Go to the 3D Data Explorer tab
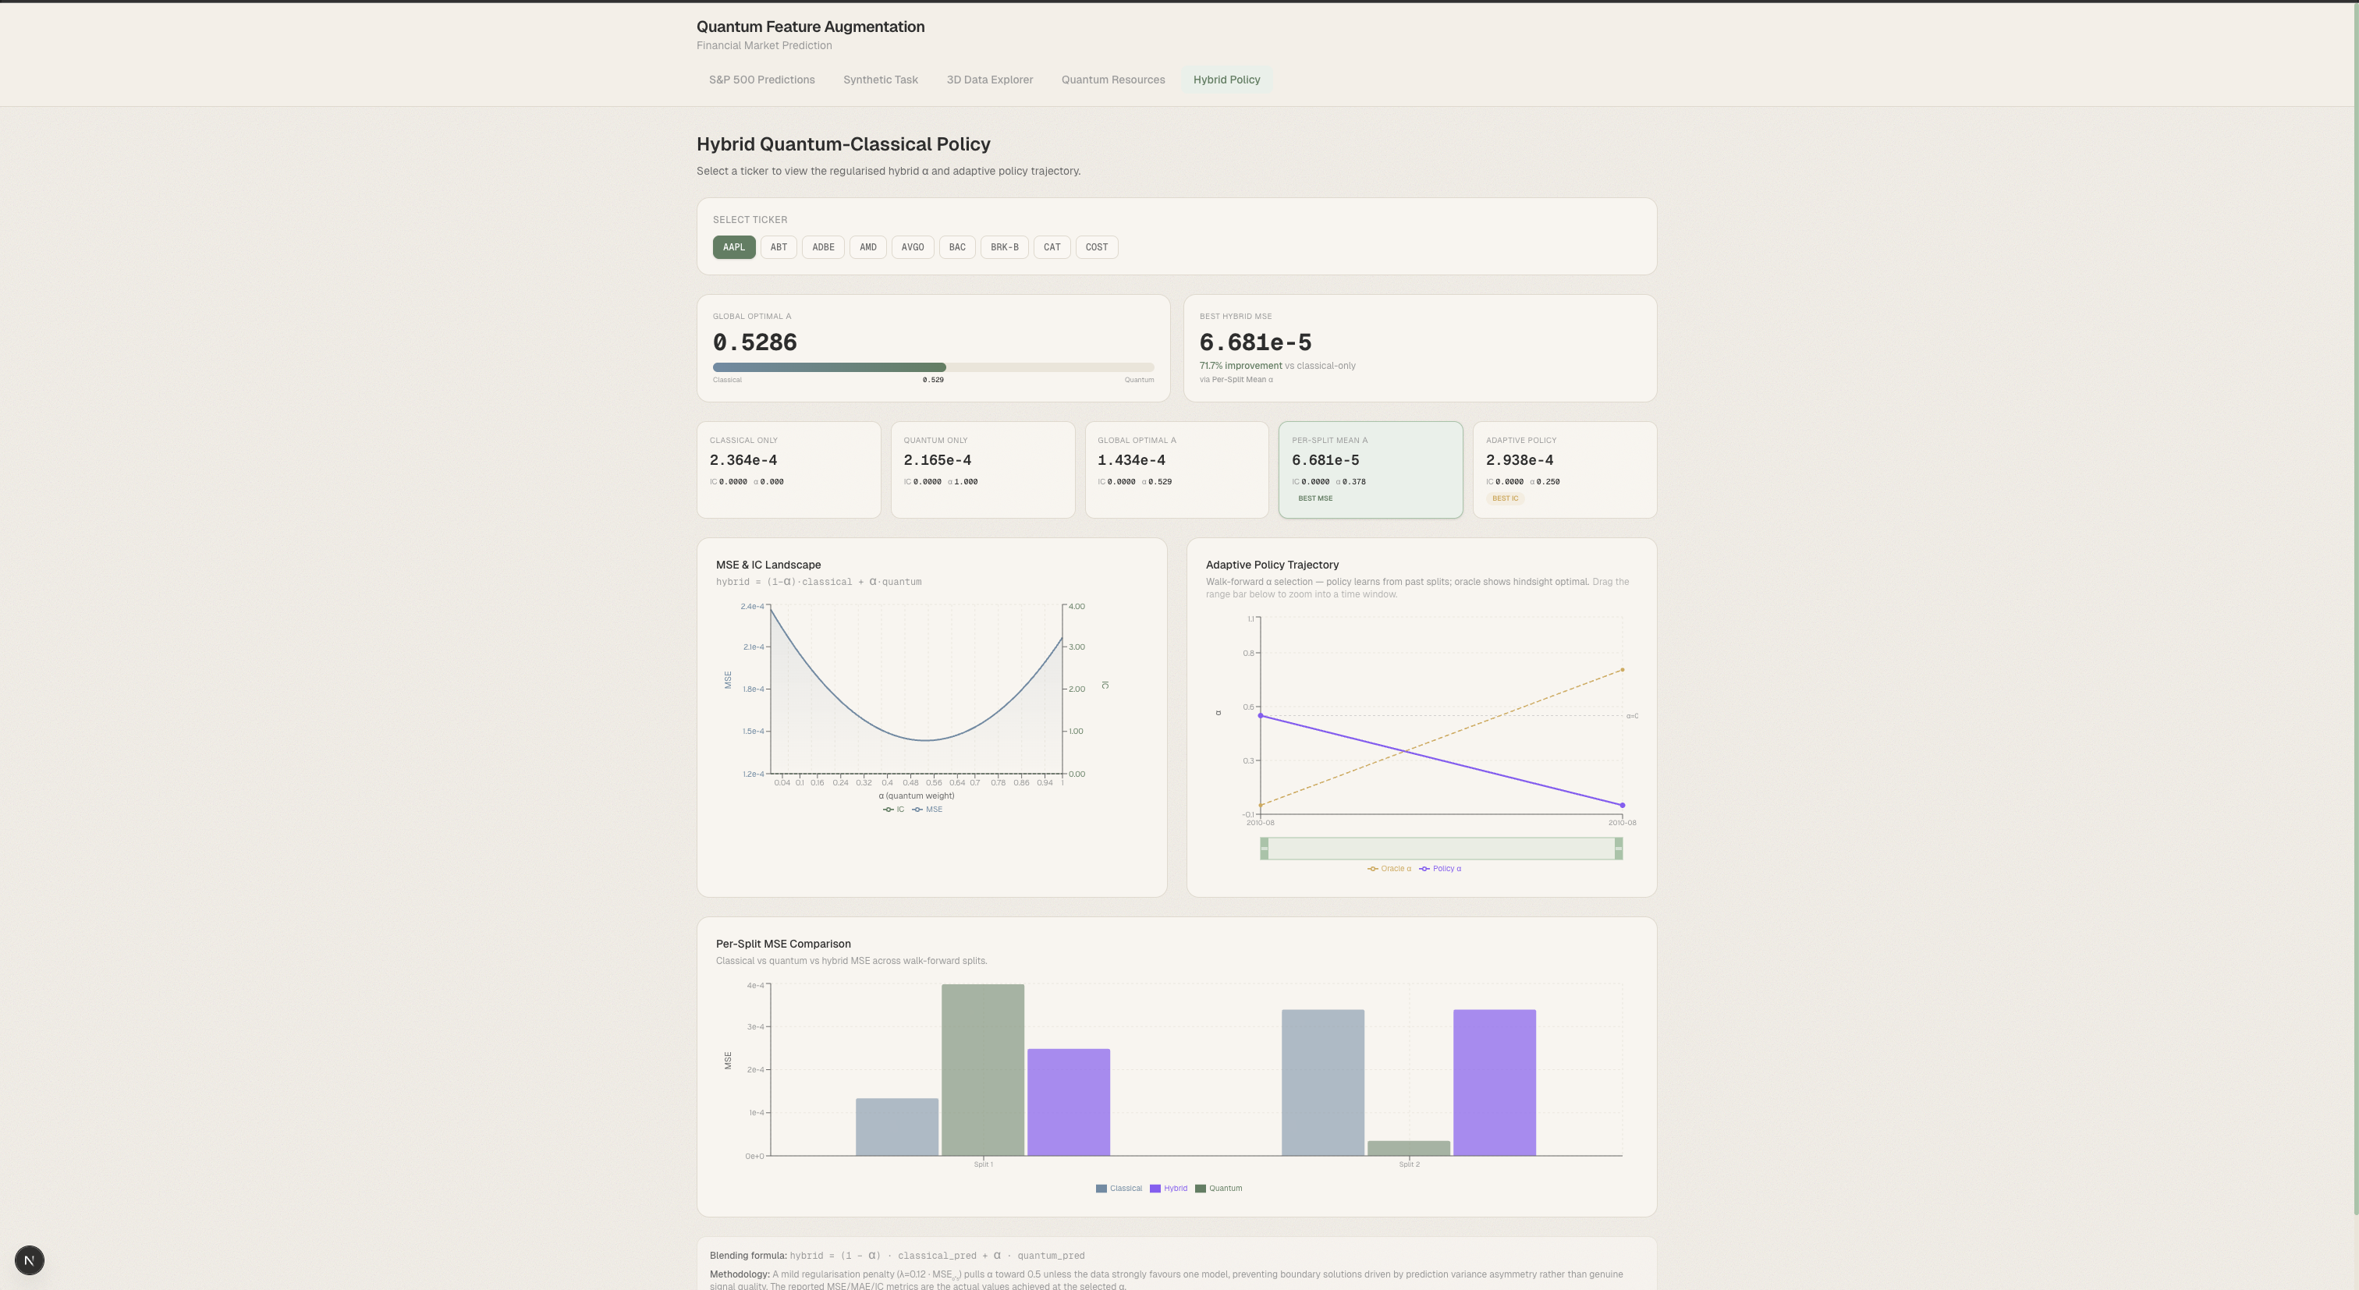Image resolution: width=2359 pixels, height=1290 pixels. coord(989,80)
